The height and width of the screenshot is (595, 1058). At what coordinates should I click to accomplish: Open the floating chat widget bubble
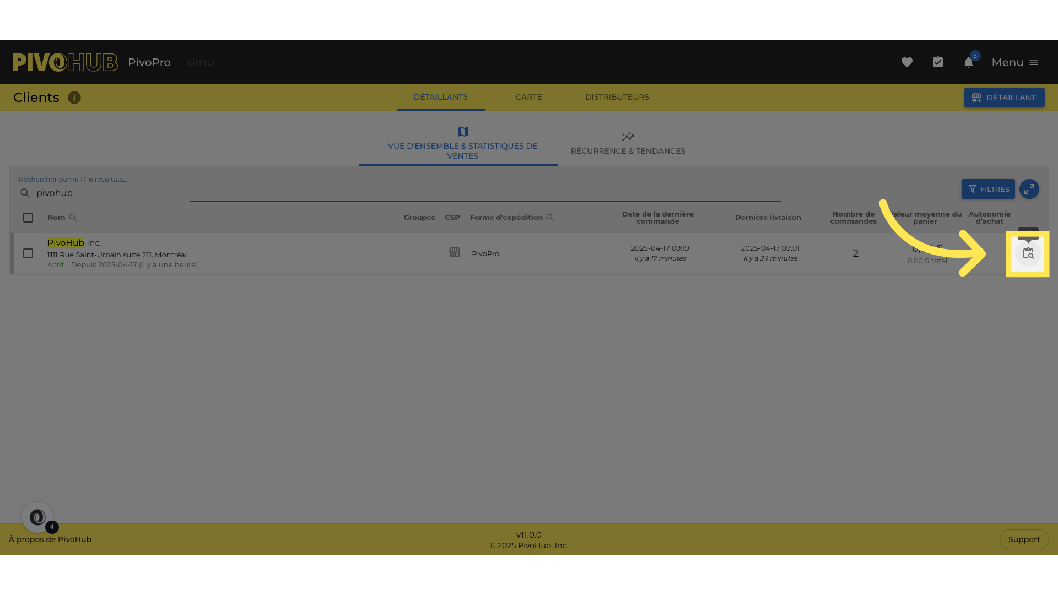37,517
